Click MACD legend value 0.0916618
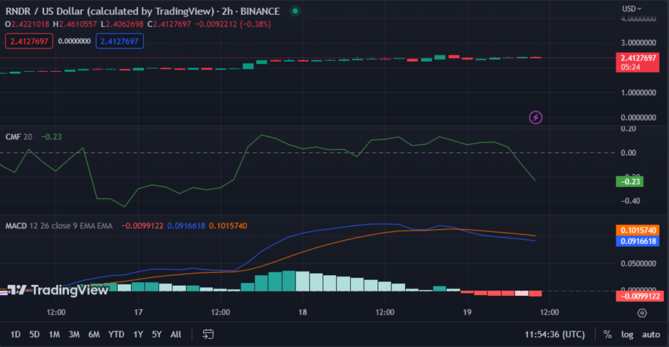Image resolution: width=669 pixels, height=347 pixels. (x=186, y=226)
